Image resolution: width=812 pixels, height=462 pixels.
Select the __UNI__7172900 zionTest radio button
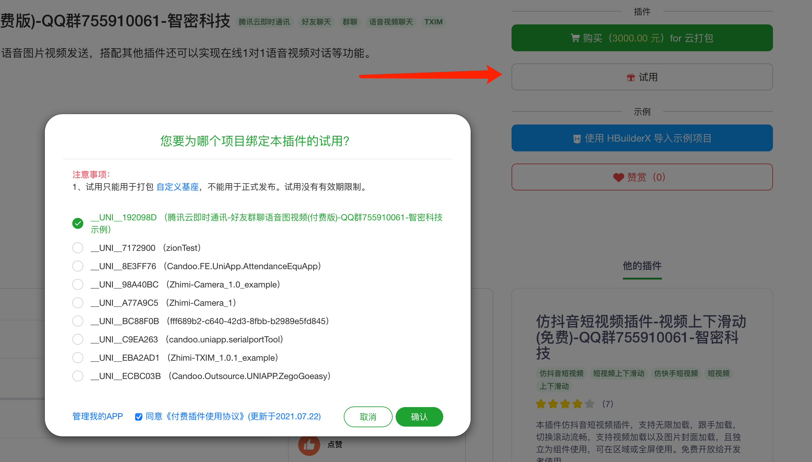[x=78, y=248]
